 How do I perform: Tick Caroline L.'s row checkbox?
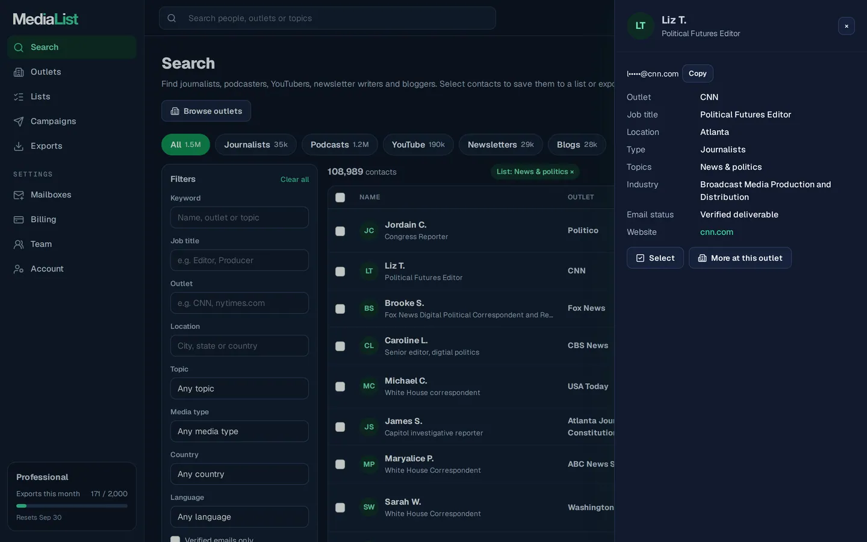[x=340, y=346]
